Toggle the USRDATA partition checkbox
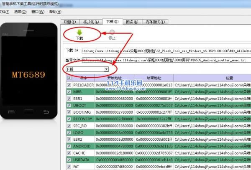The image size is (251, 170). (69, 159)
